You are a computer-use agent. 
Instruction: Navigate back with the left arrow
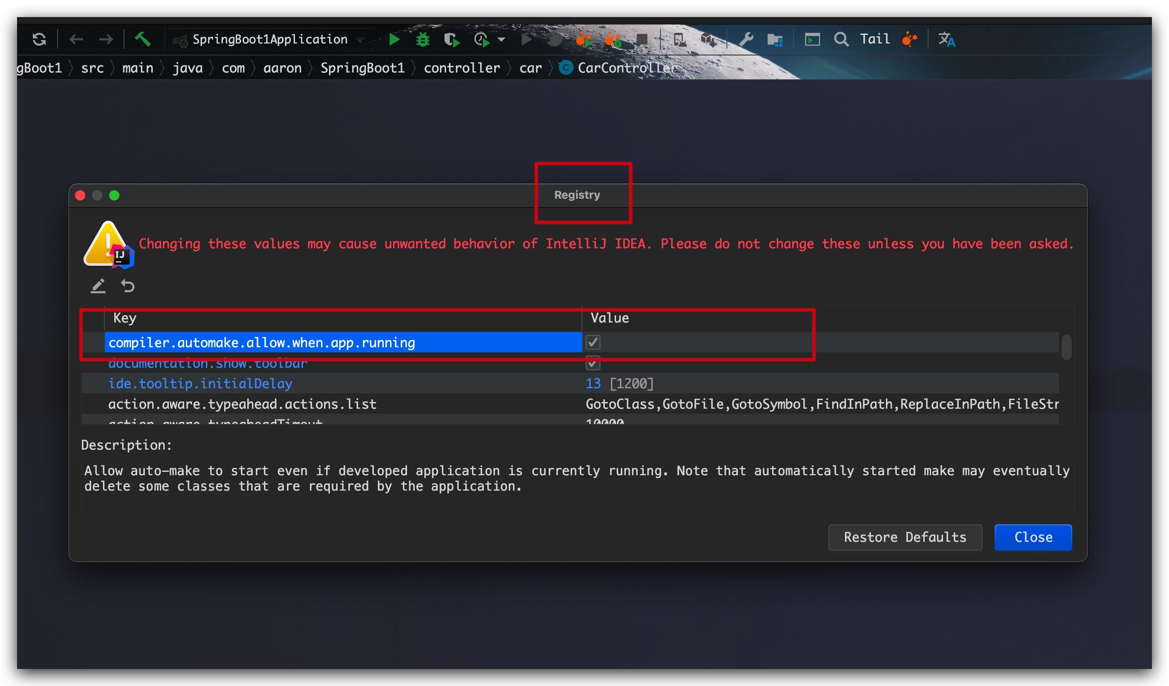pyautogui.click(x=76, y=39)
